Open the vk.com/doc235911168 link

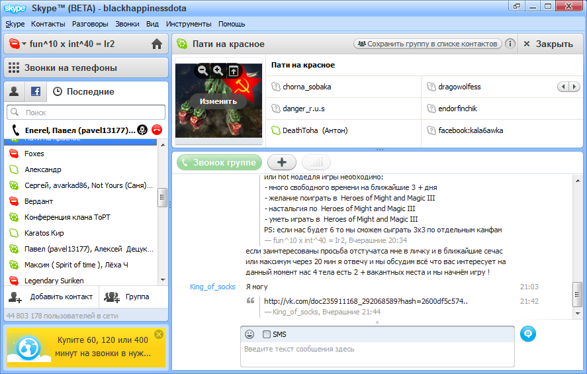pyautogui.click(x=366, y=301)
